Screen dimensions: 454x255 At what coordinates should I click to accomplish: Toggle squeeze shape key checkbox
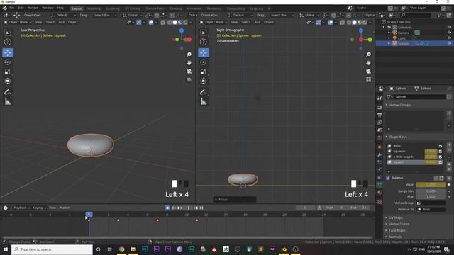click(x=441, y=151)
